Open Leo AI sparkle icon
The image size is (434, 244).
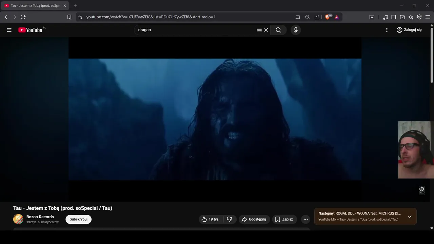411,17
